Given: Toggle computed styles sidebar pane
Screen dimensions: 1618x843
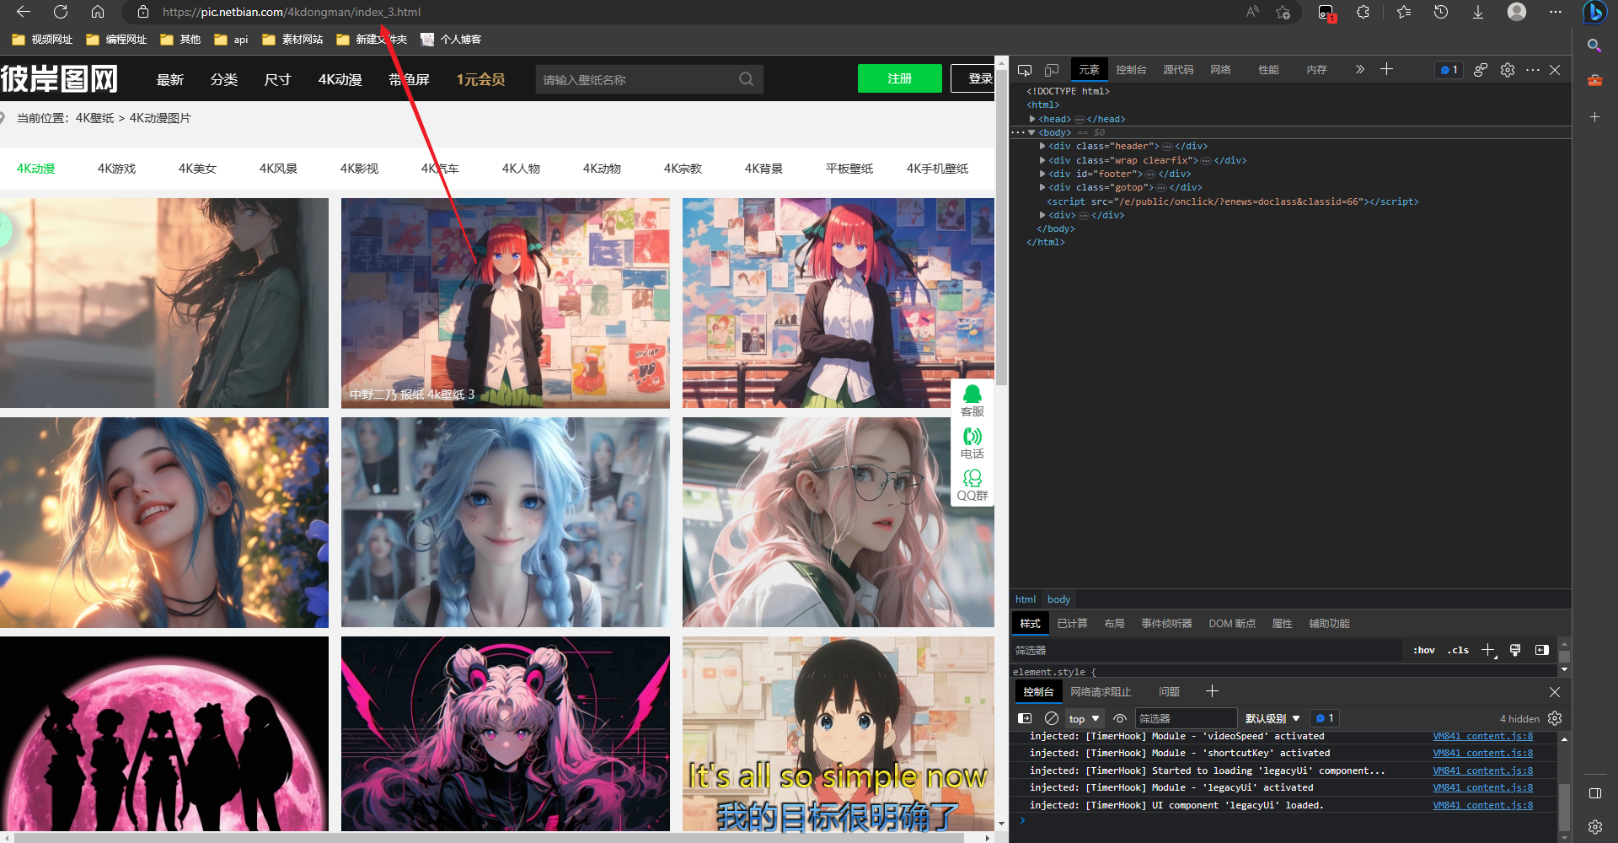Looking at the screenshot, I should (1541, 650).
